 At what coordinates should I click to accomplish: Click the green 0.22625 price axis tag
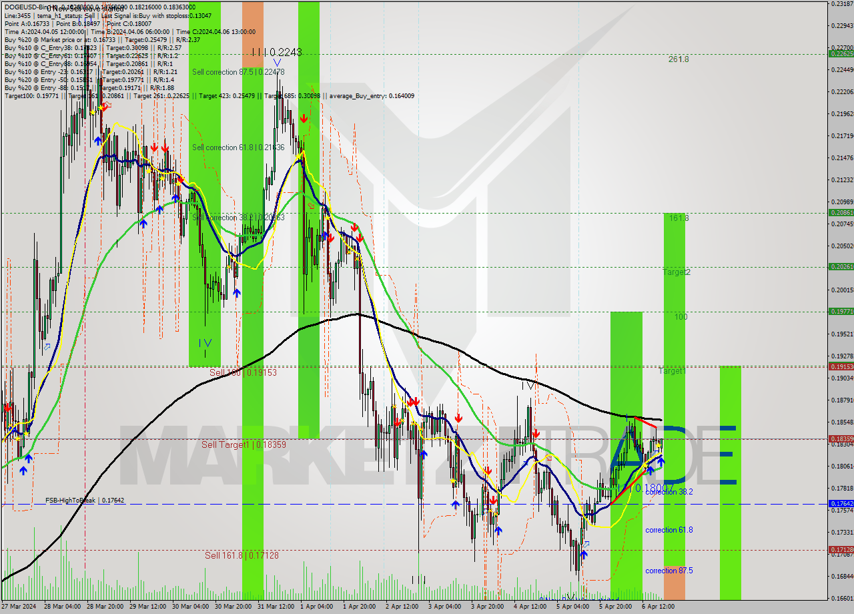(x=841, y=54)
